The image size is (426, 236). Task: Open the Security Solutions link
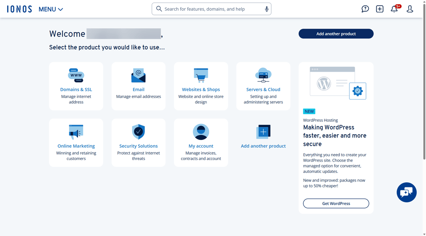coord(139,146)
